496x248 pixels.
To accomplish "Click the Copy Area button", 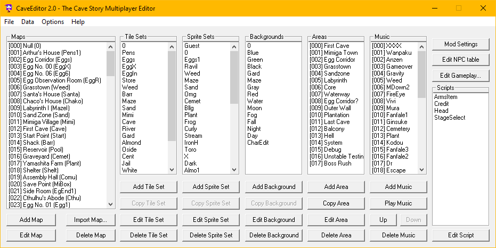I will pos(336,203).
